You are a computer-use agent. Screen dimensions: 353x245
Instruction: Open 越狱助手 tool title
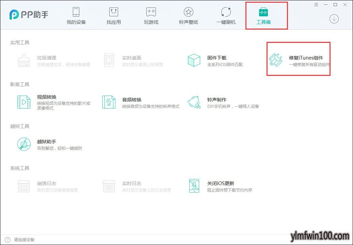click(47, 142)
